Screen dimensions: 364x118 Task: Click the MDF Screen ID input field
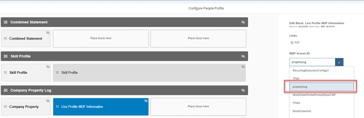click(x=312, y=62)
